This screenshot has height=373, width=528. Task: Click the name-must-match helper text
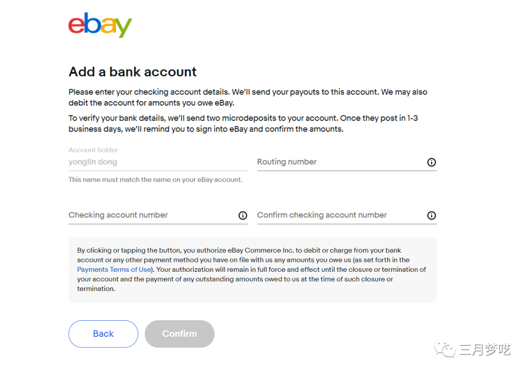click(x=155, y=180)
